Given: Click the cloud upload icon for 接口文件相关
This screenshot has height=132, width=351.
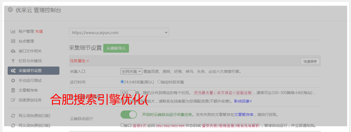Looking at the screenshot, I should click(x=13, y=51).
